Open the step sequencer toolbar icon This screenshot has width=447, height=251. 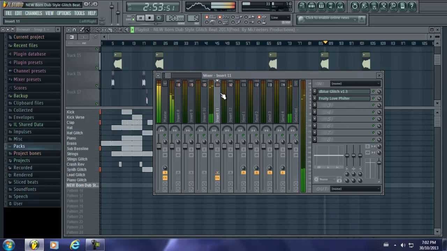tap(312, 6)
